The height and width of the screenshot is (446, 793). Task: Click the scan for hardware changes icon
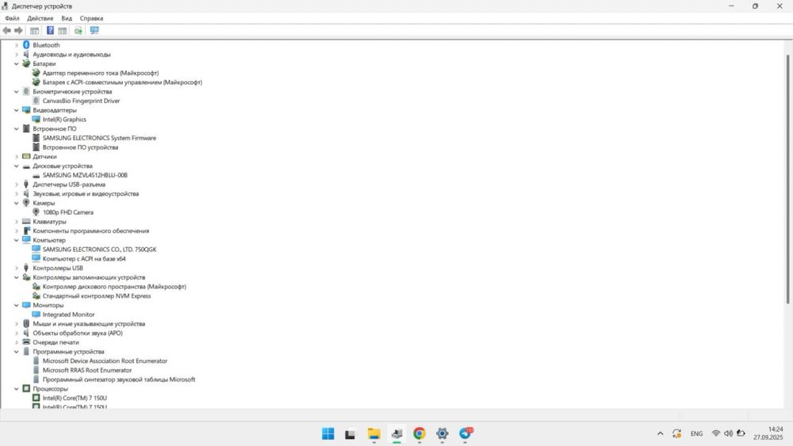coord(79,31)
